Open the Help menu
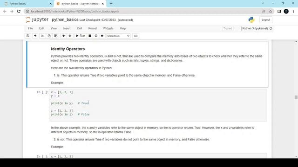 coord(123,28)
